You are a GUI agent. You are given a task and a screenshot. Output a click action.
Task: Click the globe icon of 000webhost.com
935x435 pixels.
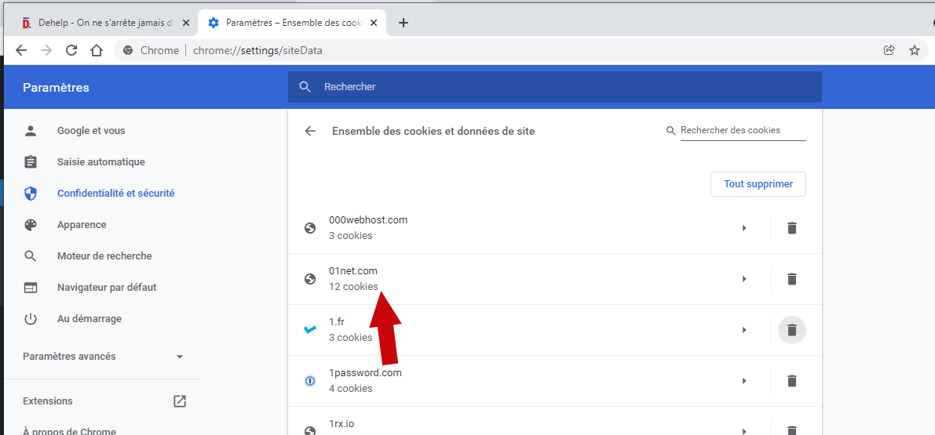pyautogui.click(x=310, y=228)
